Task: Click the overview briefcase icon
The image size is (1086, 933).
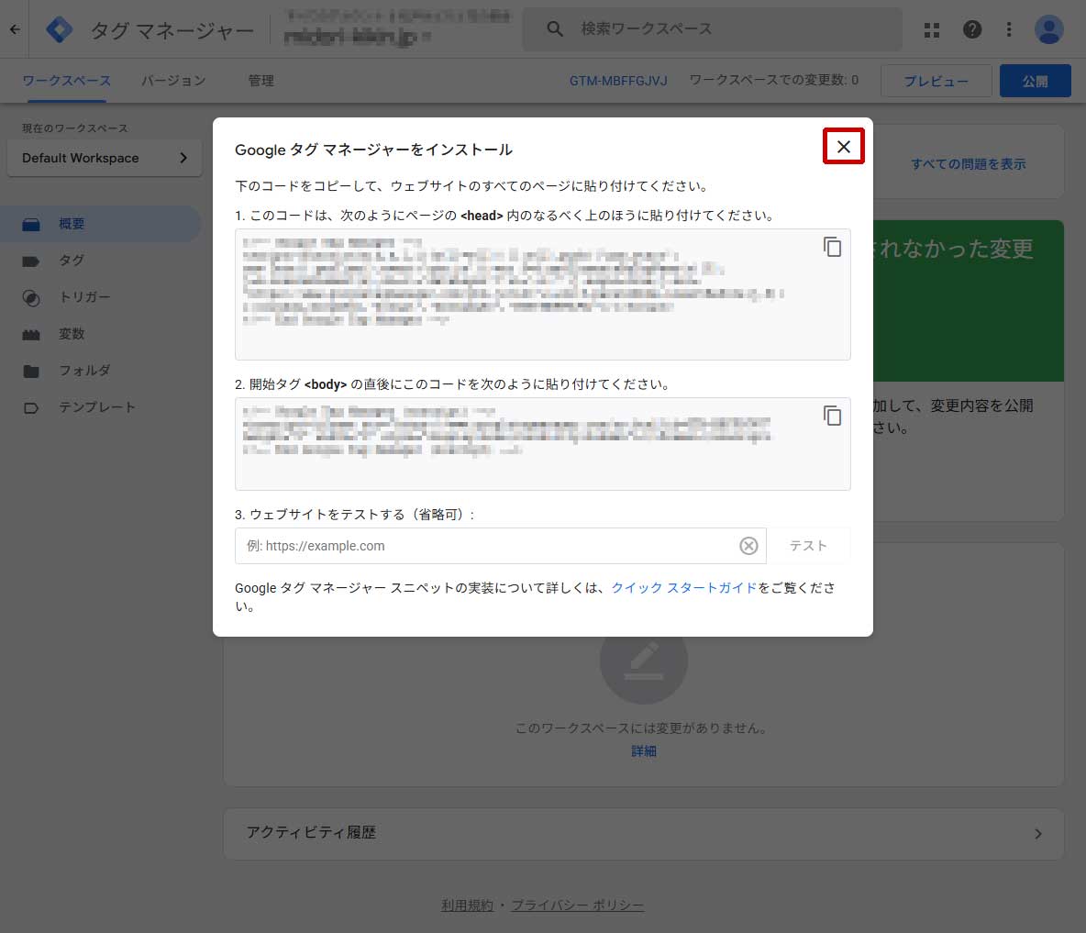Action: tap(31, 225)
